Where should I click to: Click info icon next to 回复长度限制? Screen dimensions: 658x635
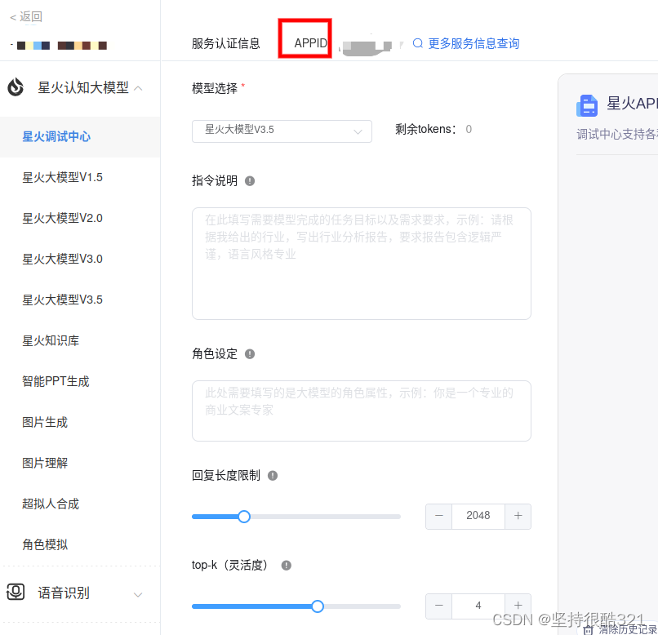point(273,476)
